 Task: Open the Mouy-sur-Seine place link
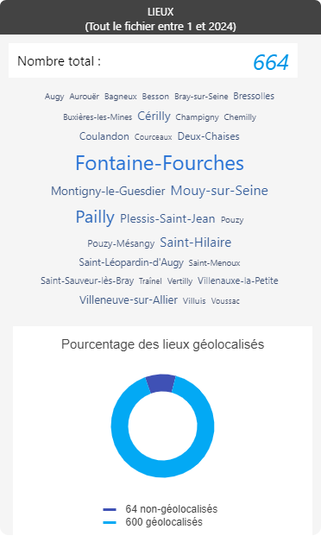(219, 191)
